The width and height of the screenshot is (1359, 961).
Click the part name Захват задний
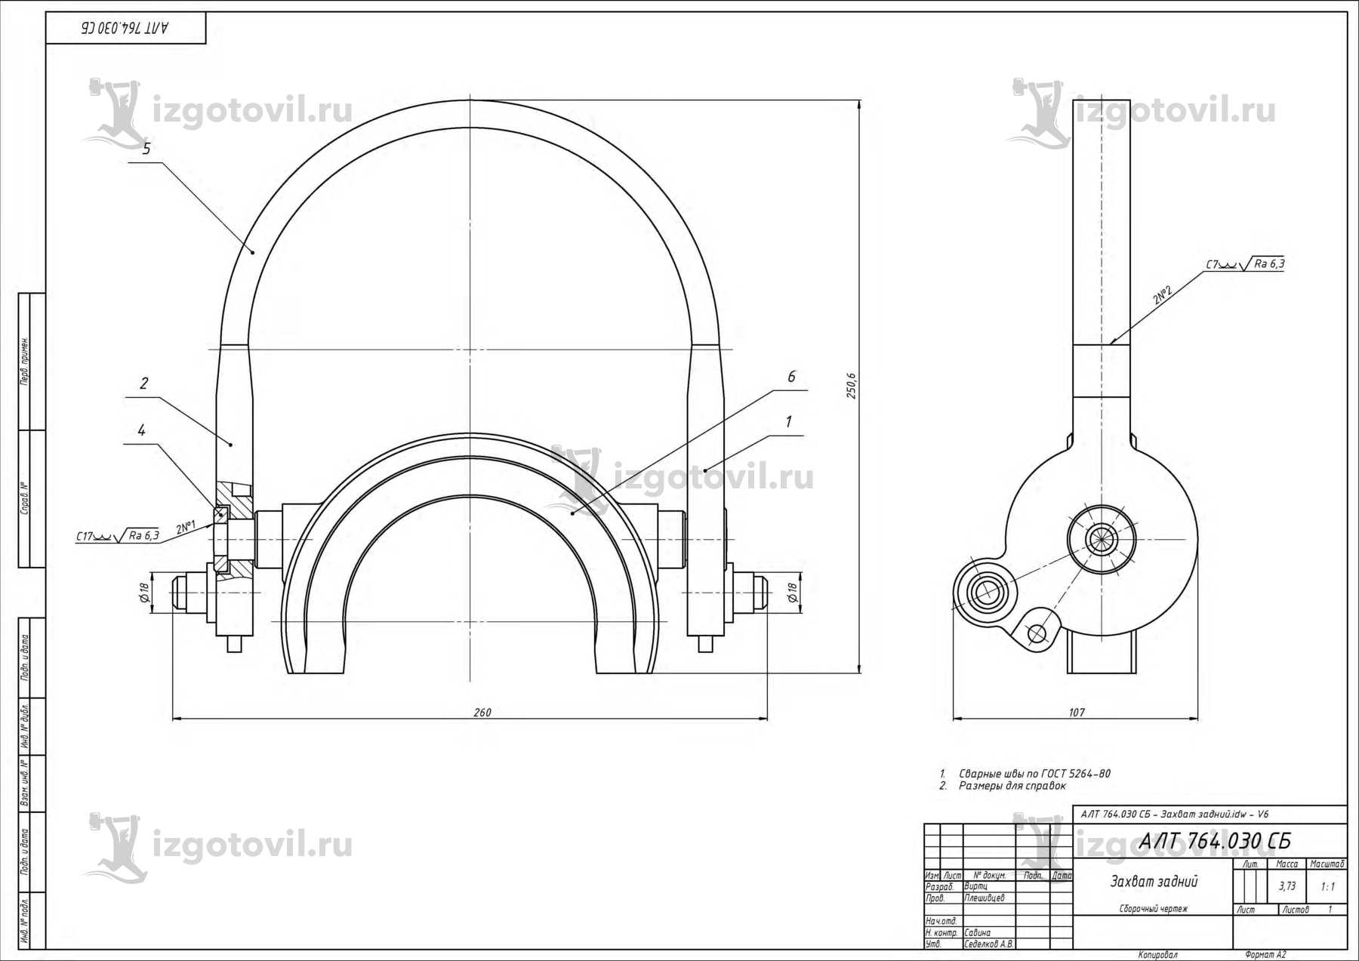pyautogui.click(x=1154, y=882)
